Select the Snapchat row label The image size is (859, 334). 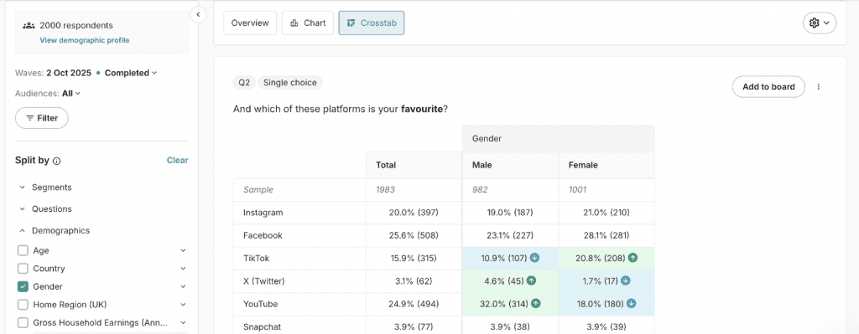[x=262, y=327]
